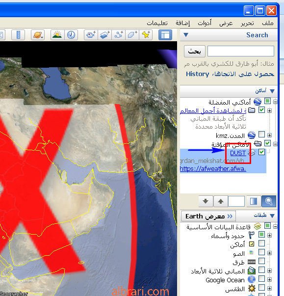Uncheck the DUST overlay checkbox

pos(261,152)
